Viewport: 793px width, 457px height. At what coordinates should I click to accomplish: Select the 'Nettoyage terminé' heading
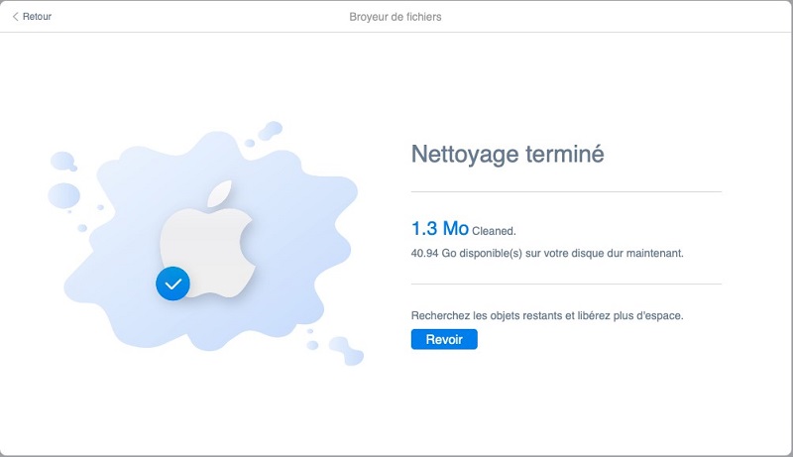pos(508,155)
